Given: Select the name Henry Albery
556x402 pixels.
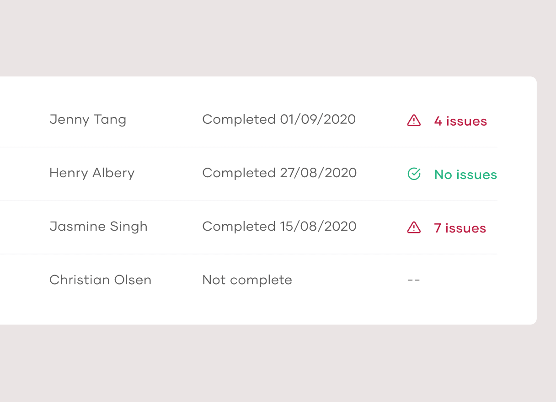Looking at the screenshot, I should (92, 173).
